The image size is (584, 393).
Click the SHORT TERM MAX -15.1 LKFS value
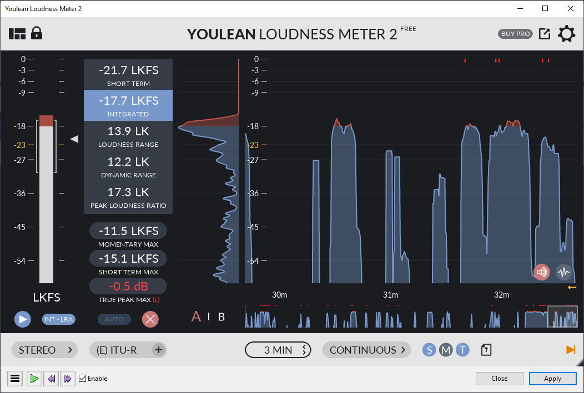coord(128,258)
